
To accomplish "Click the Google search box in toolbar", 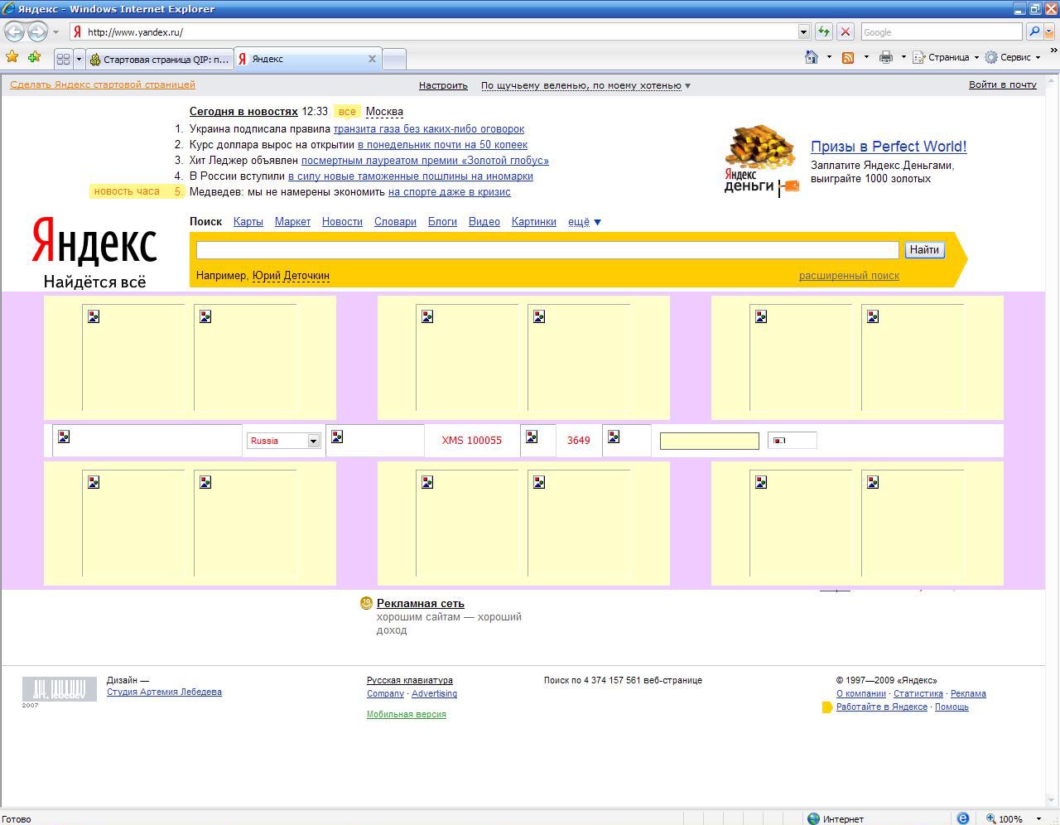I will tap(941, 32).
